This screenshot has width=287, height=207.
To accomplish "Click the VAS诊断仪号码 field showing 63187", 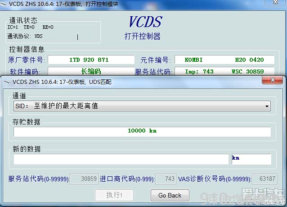I will (x=265, y=179).
